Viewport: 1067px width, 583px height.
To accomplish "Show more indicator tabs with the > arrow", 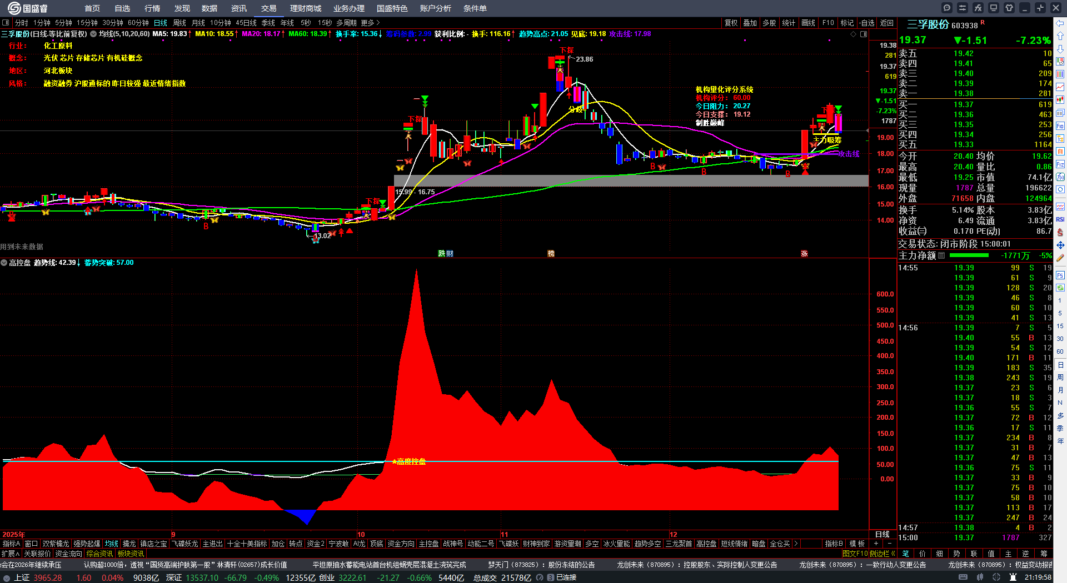I will click(796, 544).
